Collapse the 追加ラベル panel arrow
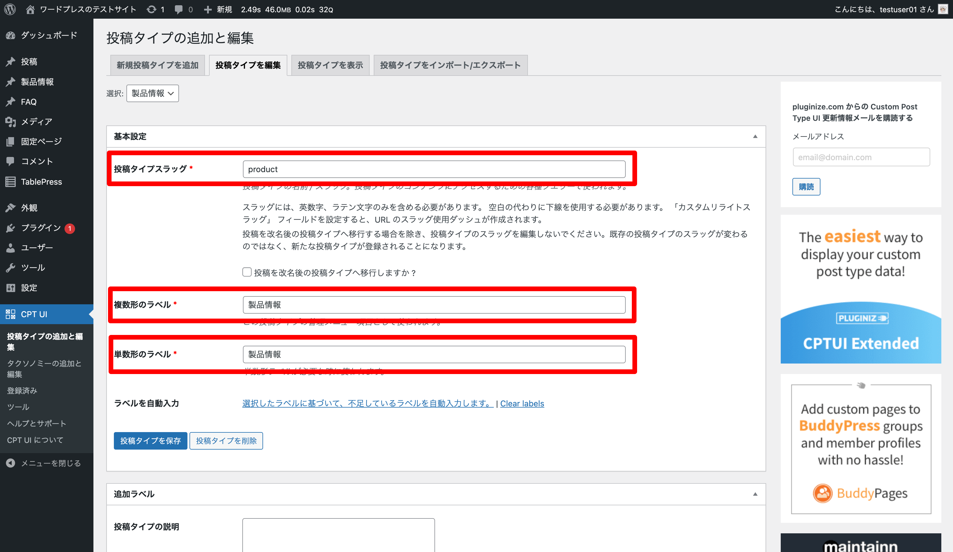This screenshot has height=552, width=953. (x=755, y=494)
